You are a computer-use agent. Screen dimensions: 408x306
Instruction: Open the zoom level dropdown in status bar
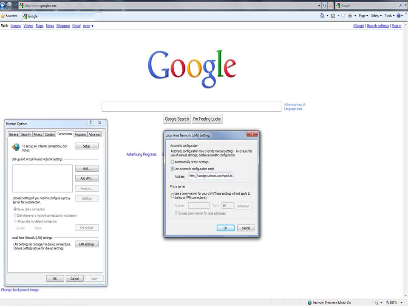pyautogui.click(x=402, y=303)
